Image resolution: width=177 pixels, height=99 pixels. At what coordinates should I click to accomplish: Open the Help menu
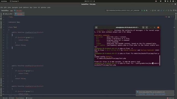pyautogui.click(x=49, y=7)
